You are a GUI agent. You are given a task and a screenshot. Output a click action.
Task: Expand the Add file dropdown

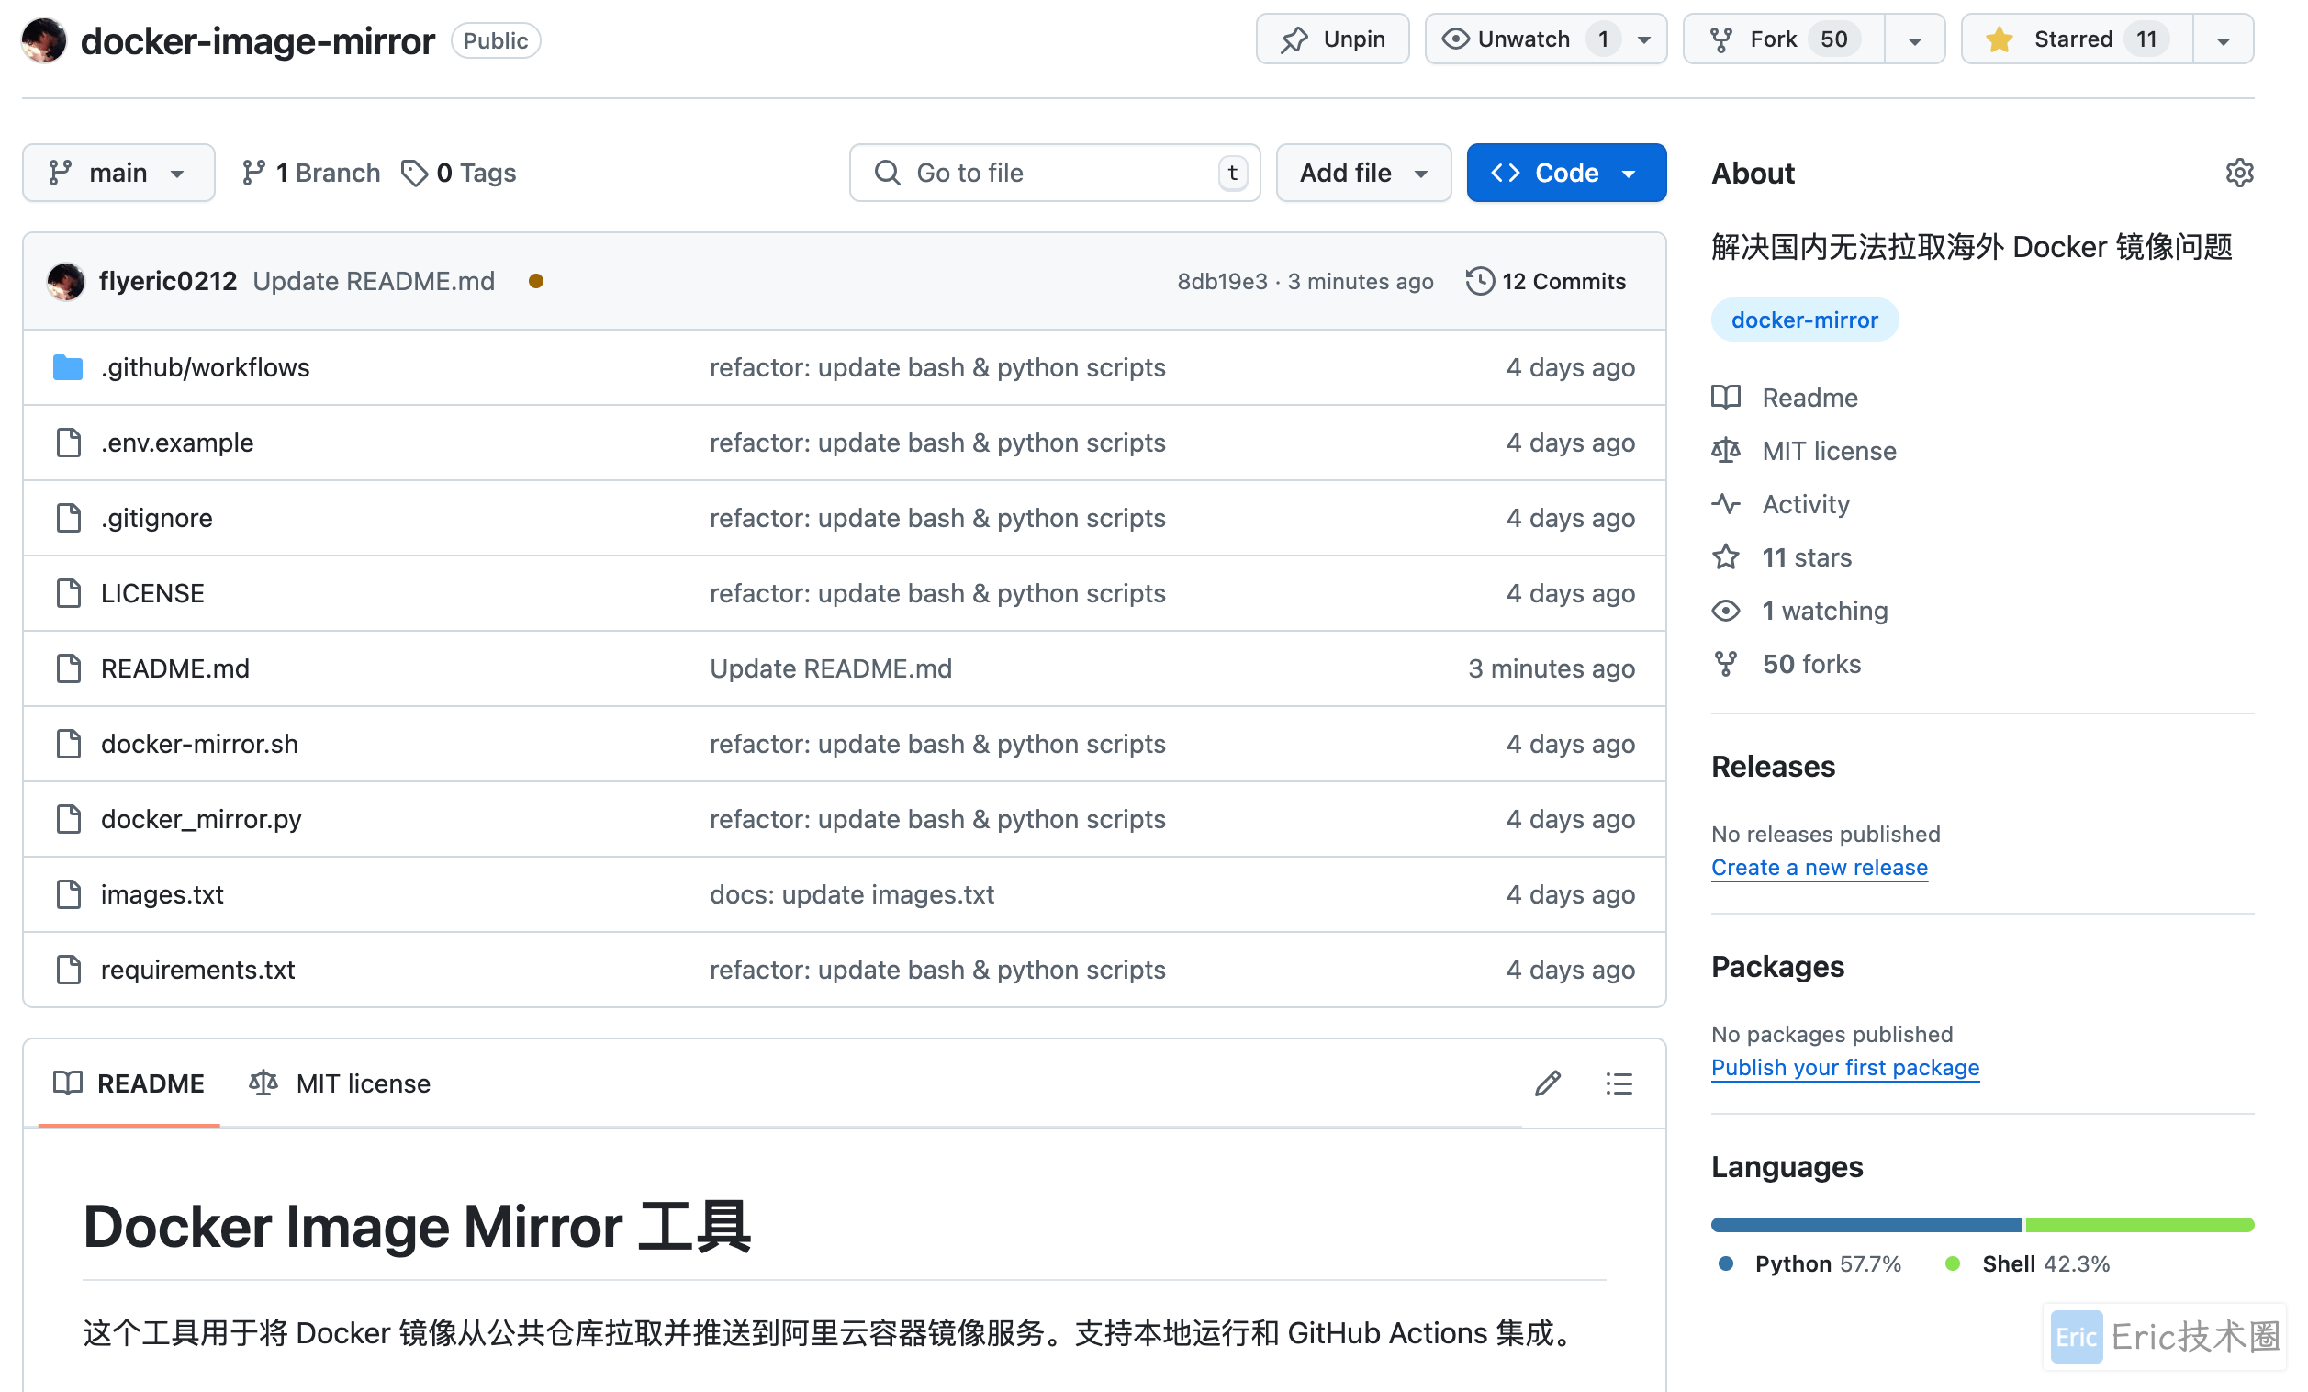[1363, 173]
